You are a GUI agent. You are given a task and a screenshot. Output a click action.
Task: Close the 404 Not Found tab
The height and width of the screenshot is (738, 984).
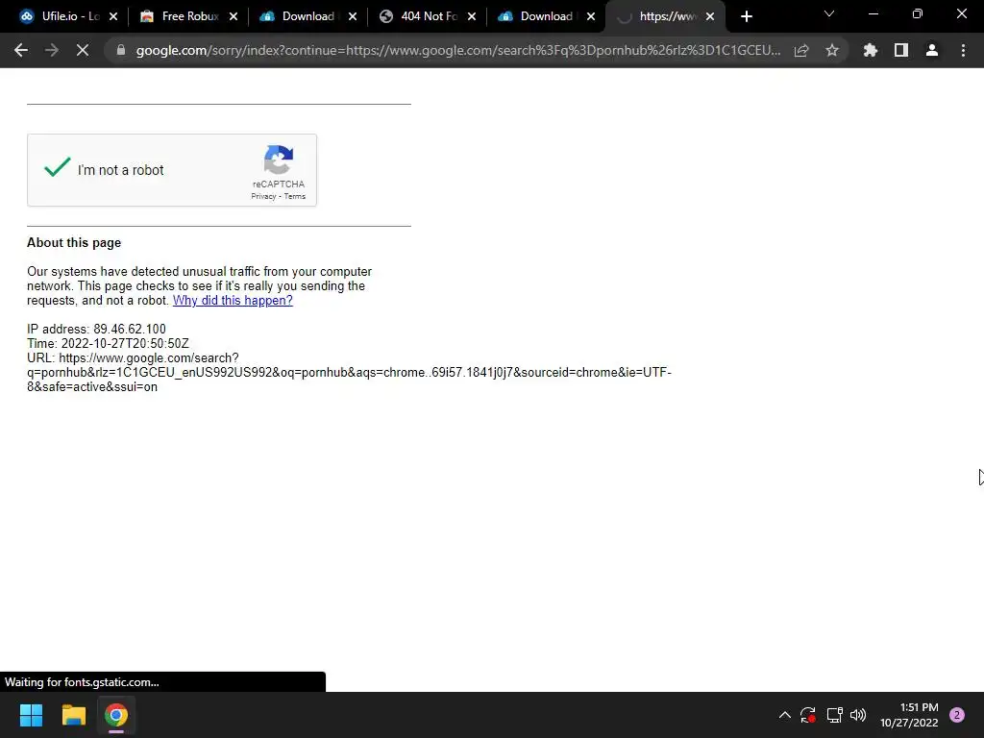point(472,16)
